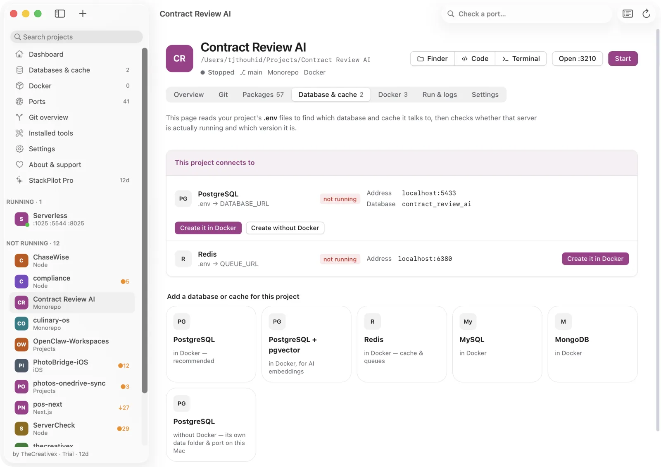661x467 pixels.
Task: Open About & support in sidebar
Action: (x=73, y=164)
